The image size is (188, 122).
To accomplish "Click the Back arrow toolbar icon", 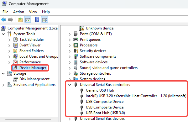I will 3,19.
